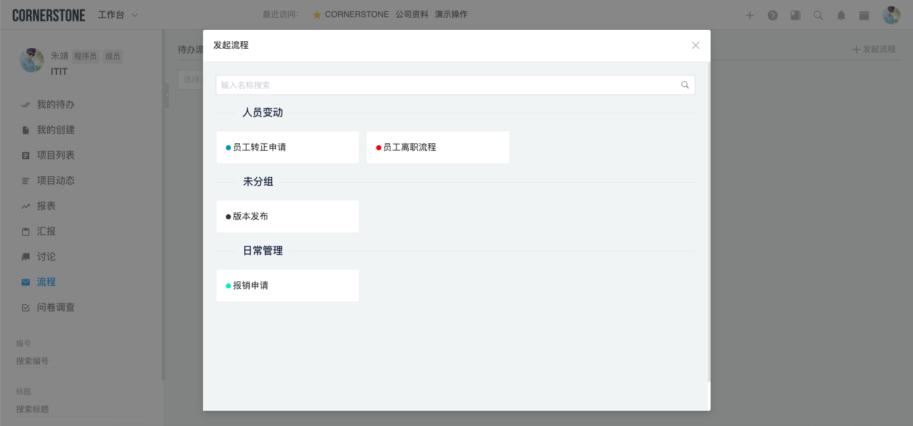Click the 成员 tag beside 朱靖

[x=113, y=56]
